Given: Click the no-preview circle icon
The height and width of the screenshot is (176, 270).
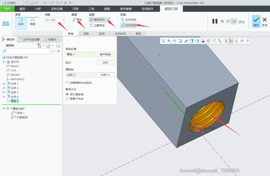Looking at the screenshot, I should [x=222, y=21].
